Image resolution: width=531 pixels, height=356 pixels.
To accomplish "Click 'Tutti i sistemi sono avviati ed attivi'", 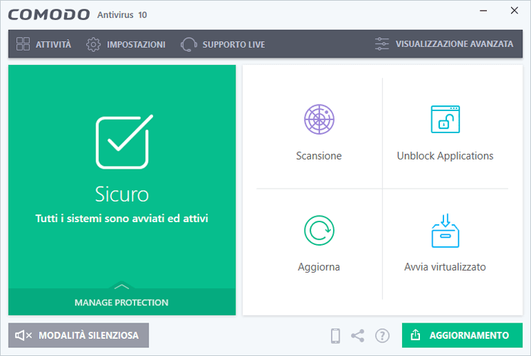I will 122,219.
